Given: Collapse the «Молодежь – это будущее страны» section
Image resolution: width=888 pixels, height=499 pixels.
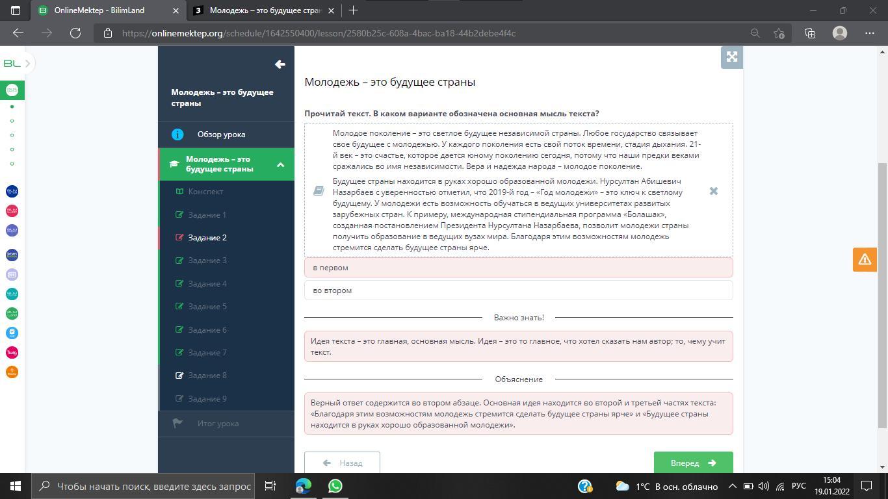Looking at the screenshot, I should 280,164.
